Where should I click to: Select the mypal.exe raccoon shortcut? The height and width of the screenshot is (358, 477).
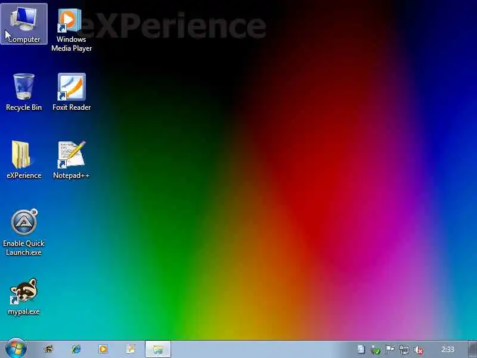pos(24,296)
